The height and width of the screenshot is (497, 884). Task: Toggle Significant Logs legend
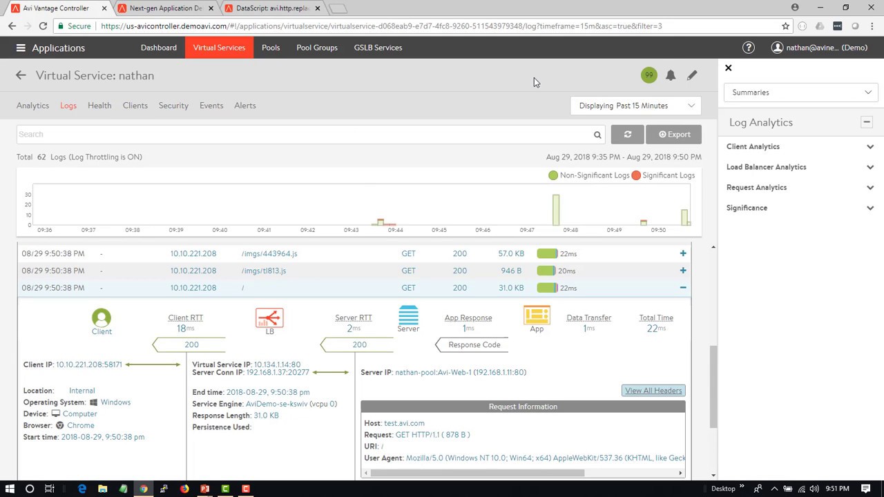tap(663, 175)
